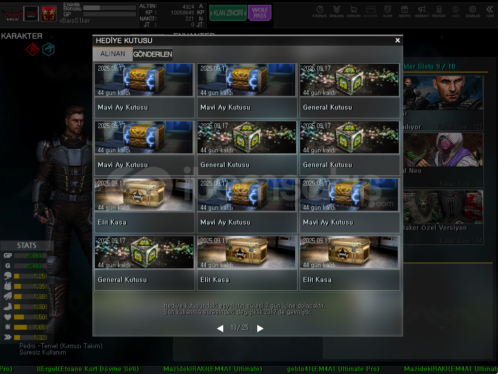
Task: Open the Klan shield icon
Action: (x=388, y=10)
